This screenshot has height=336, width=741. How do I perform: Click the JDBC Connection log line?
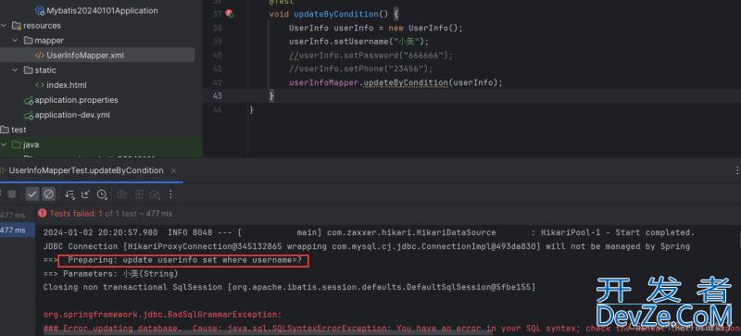point(366,246)
